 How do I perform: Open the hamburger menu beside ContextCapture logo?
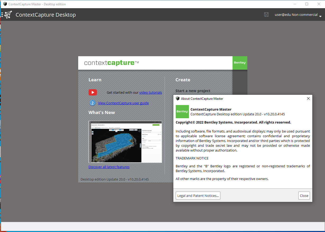pos(2,15)
